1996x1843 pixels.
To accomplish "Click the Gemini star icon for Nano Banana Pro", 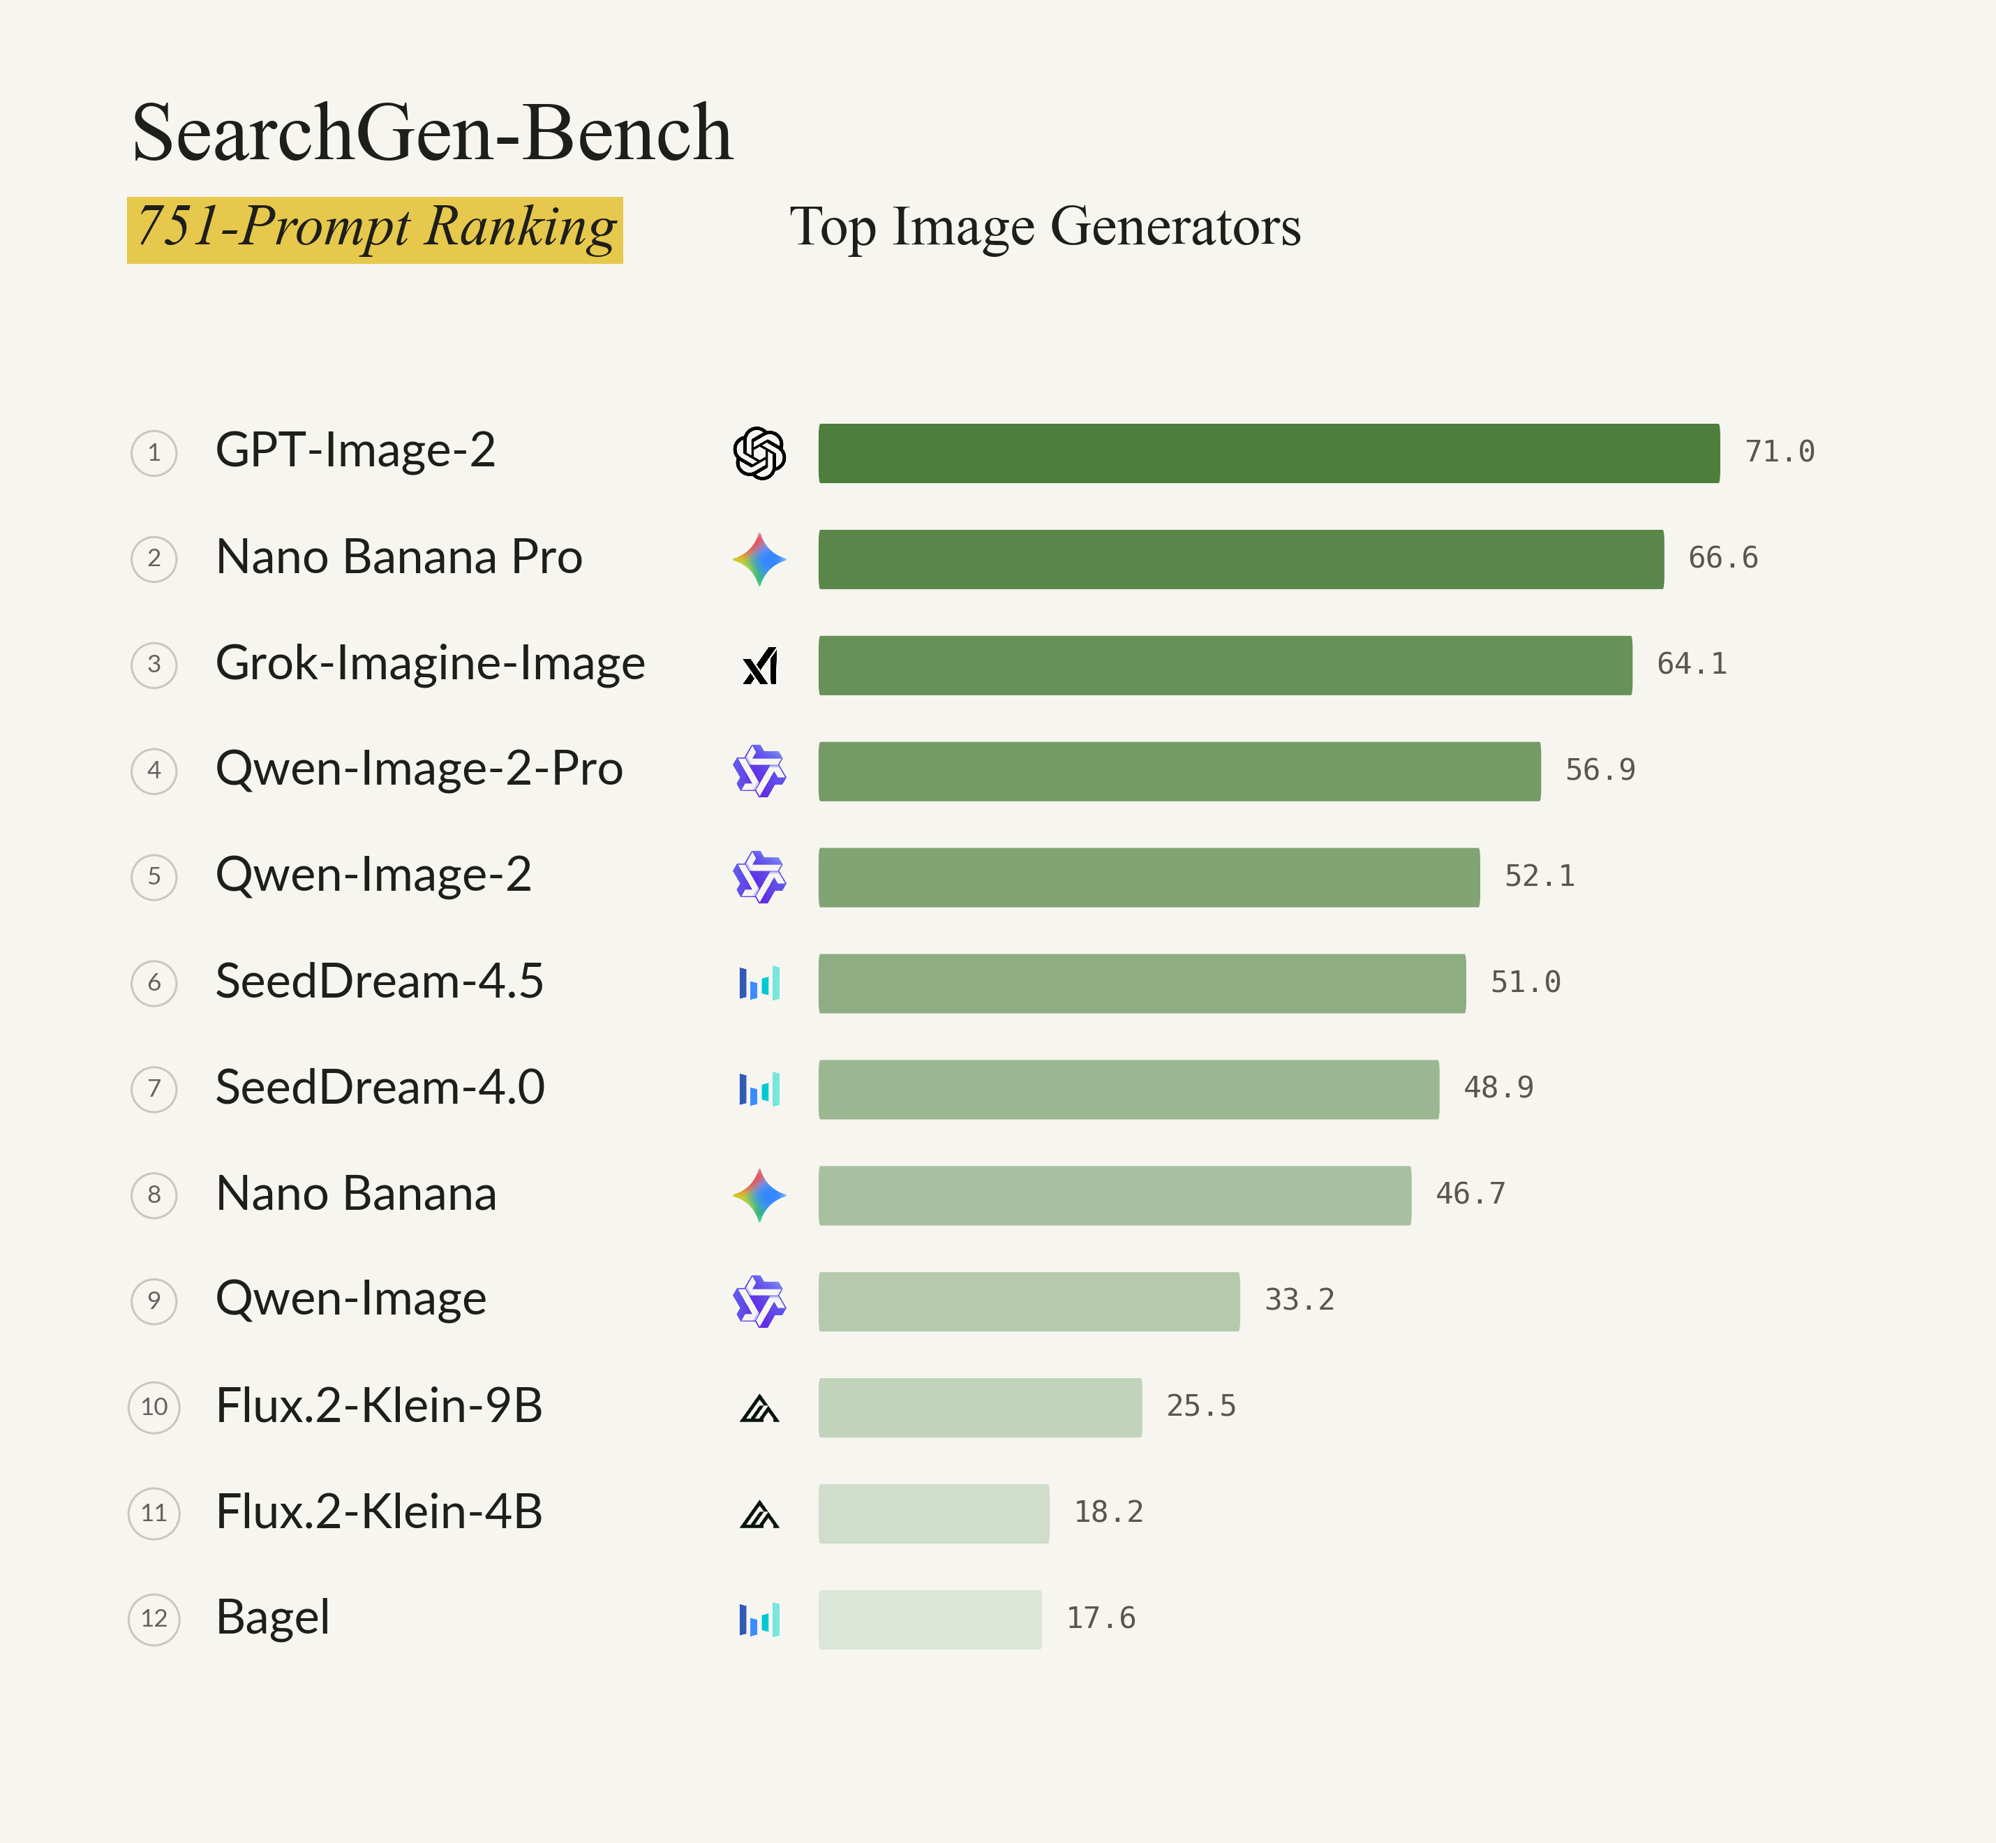I will click(759, 559).
